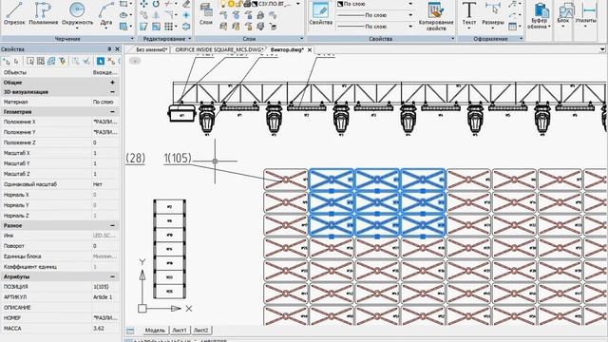Select the Текст tool
Screen dimensions: 608x342
(x=468, y=14)
